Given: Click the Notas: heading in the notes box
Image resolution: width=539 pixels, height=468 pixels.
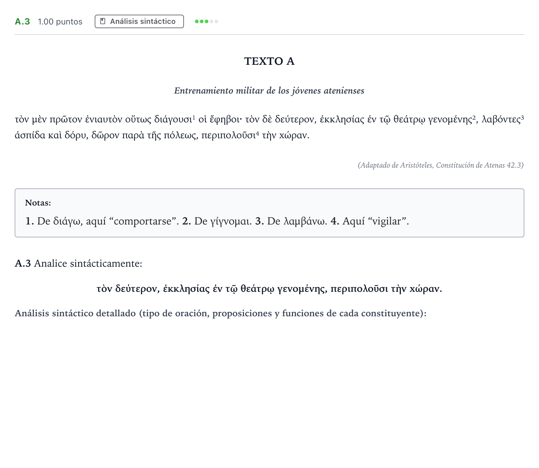Looking at the screenshot, I should tap(38, 203).
